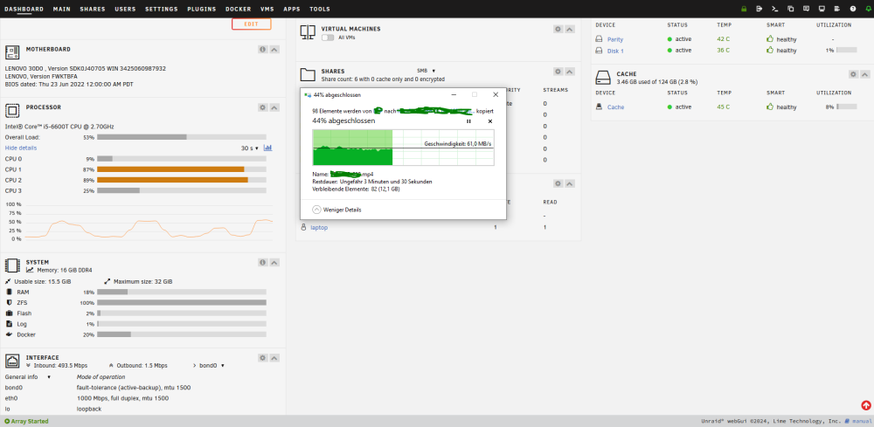Open Shares panel settings gear
The height and width of the screenshot is (427, 874).
(558, 72)
